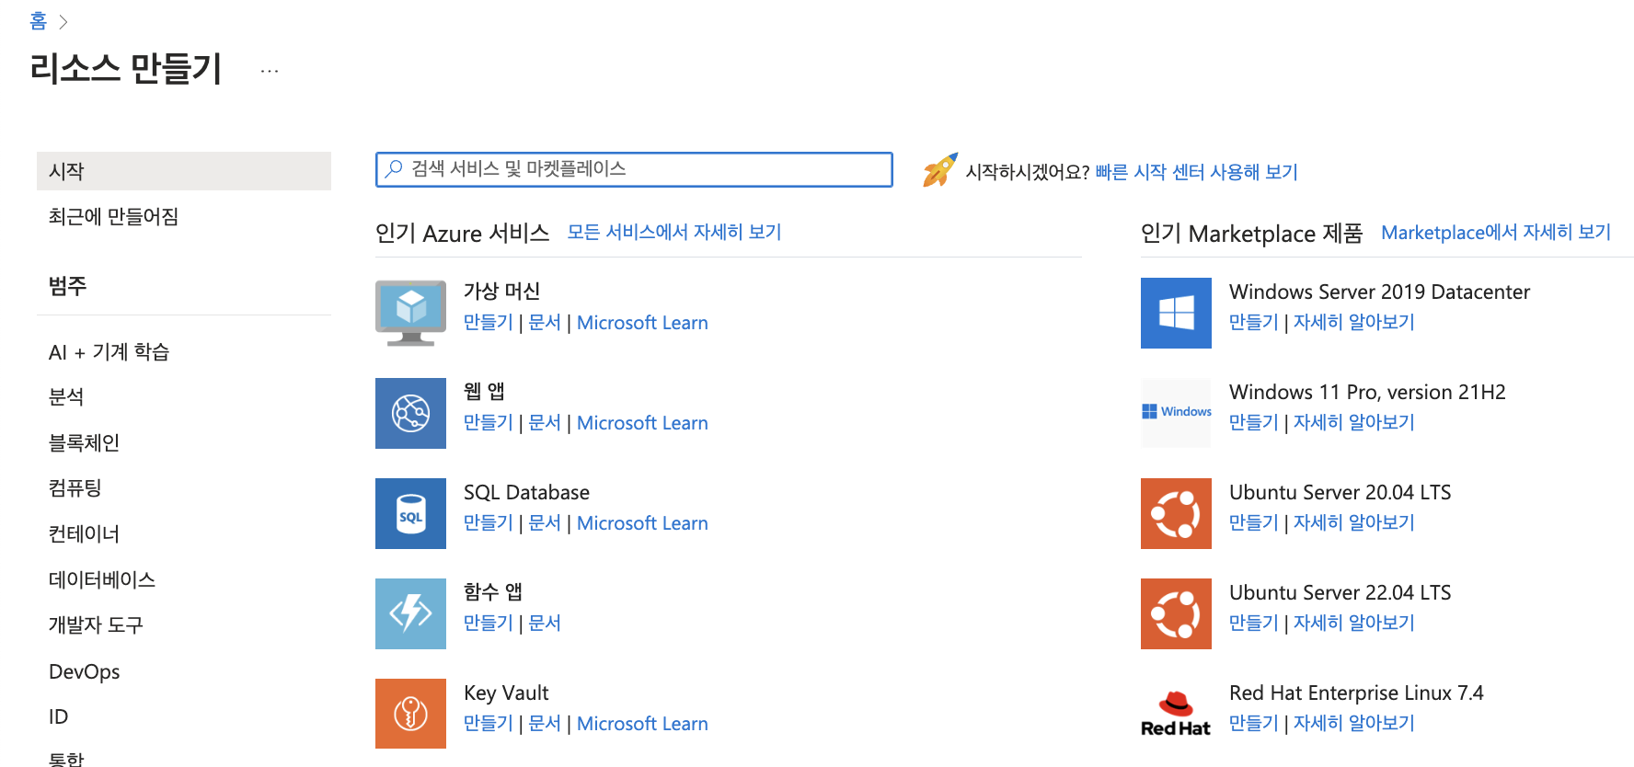Click the SQL Database icon

[x=410, y=513]
